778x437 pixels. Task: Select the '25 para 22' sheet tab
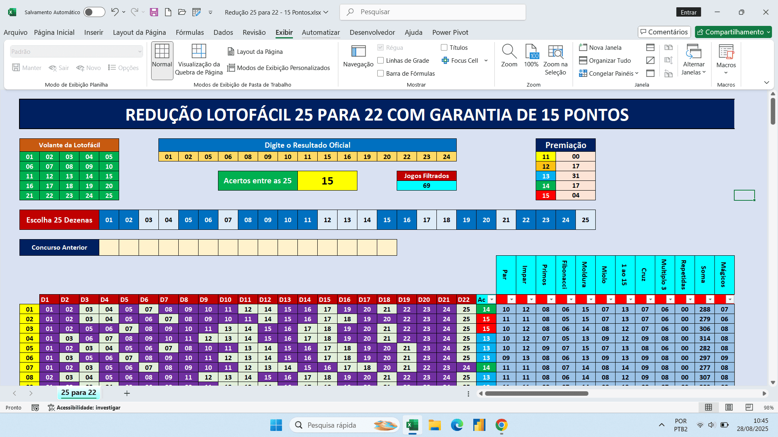coord(79,392)
